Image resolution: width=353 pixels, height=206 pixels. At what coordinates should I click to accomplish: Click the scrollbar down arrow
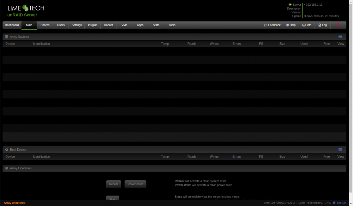click(x=351, y=204)
